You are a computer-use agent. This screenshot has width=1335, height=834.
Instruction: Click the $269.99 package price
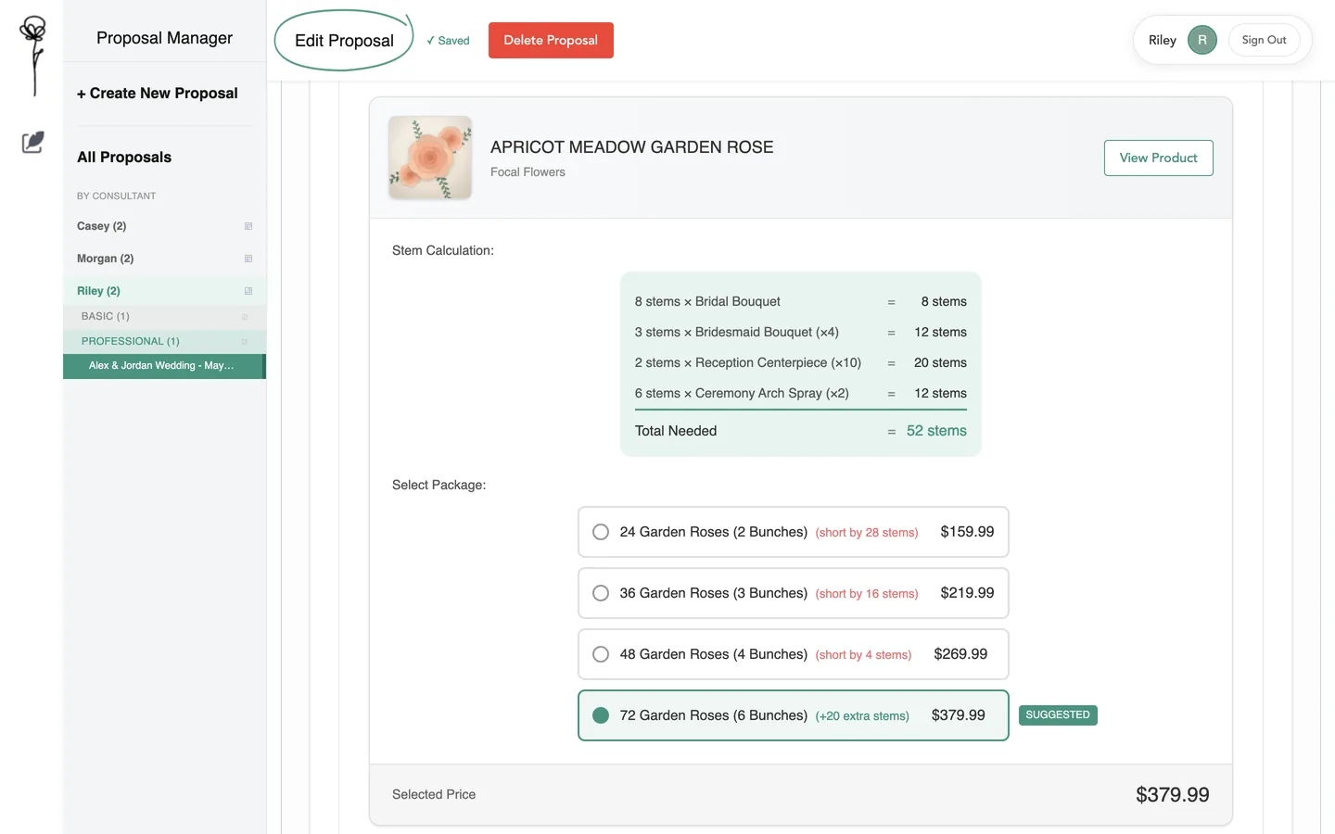(x=960, y=654)
